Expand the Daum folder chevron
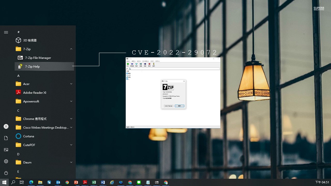 tap(71, 162)
